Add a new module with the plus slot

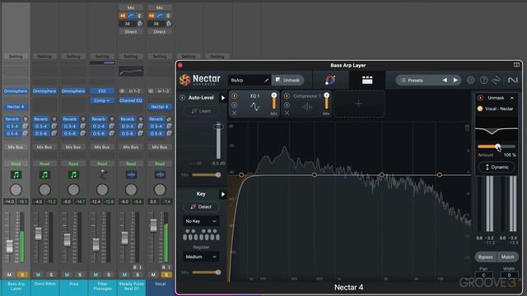pos(359,104)
